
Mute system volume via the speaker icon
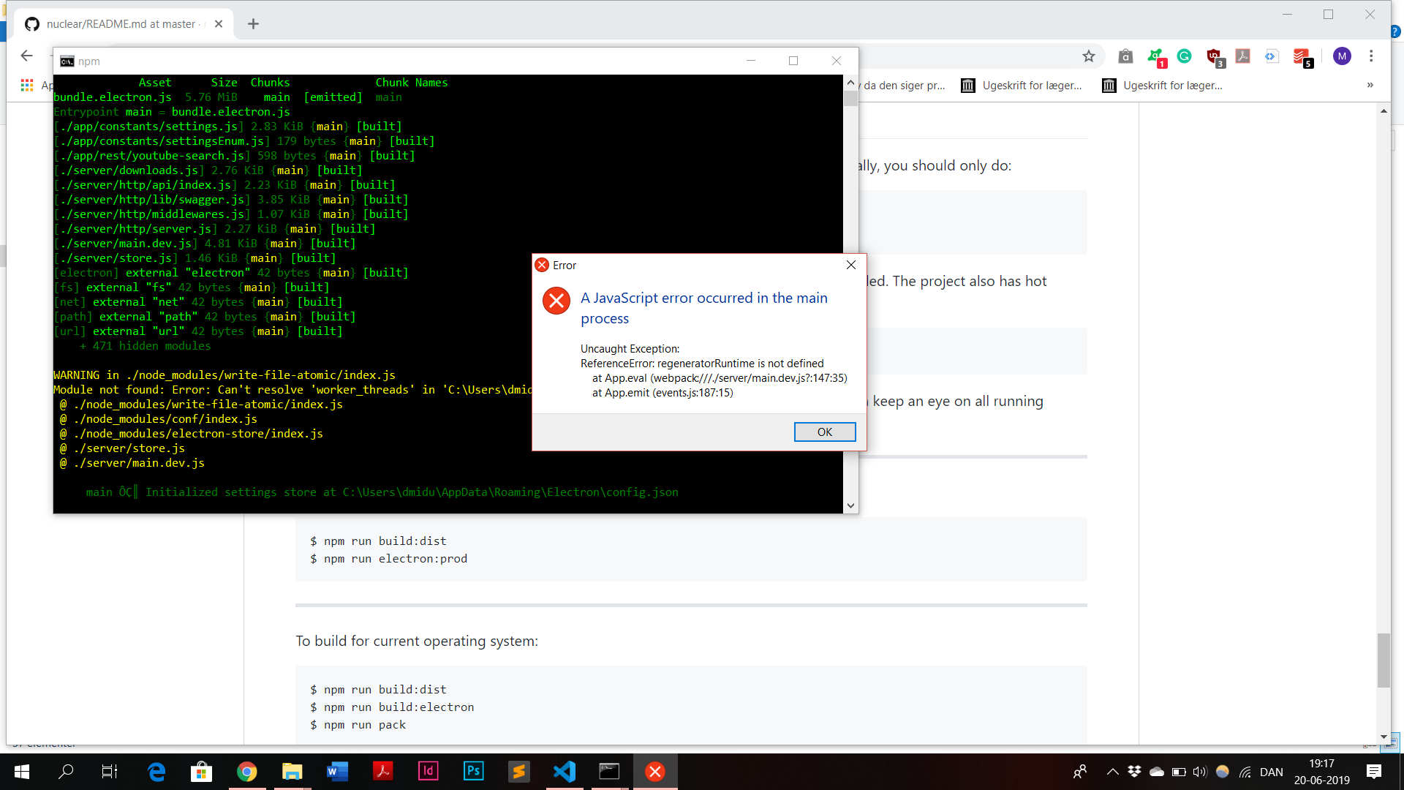coord(1199,771)
